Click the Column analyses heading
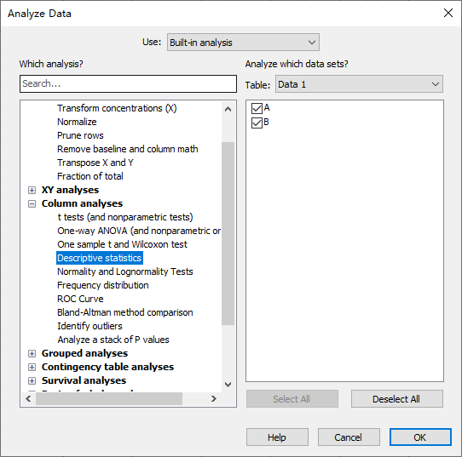Viewport: 462px width, 457px height. [82, 203]
